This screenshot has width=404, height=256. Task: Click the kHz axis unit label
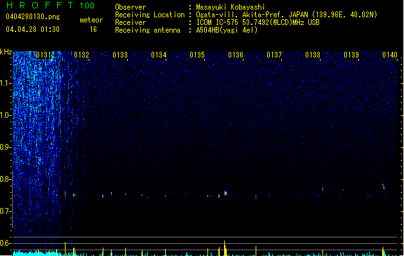pos(6,52)
